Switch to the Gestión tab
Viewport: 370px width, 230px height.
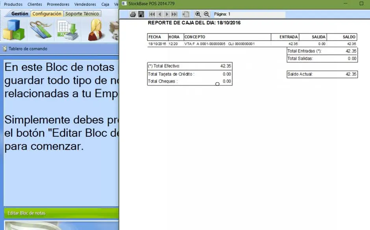pos(20,14)
